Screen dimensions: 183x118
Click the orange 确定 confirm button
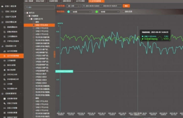[126, 6]
